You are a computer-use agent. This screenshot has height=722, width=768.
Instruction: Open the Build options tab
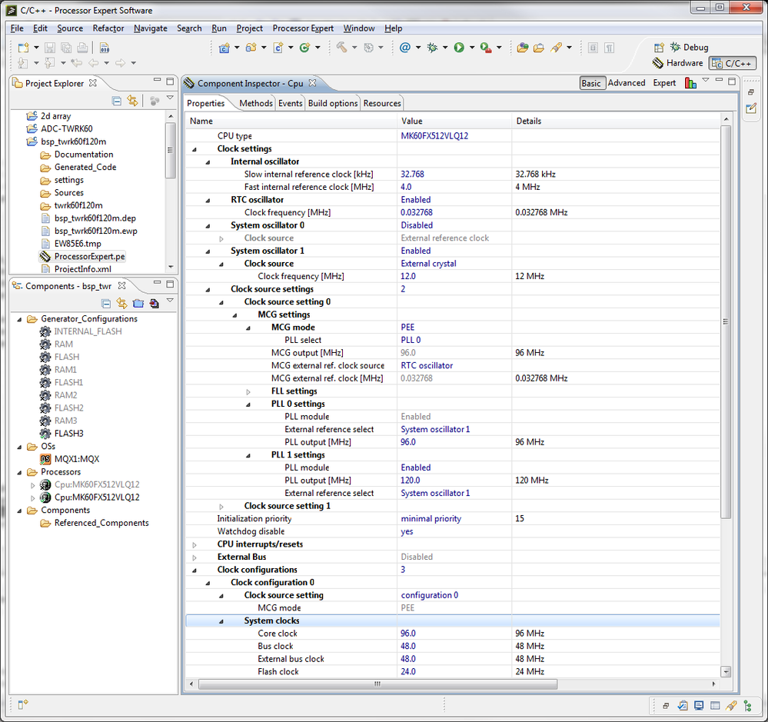[x=333, y=103]
